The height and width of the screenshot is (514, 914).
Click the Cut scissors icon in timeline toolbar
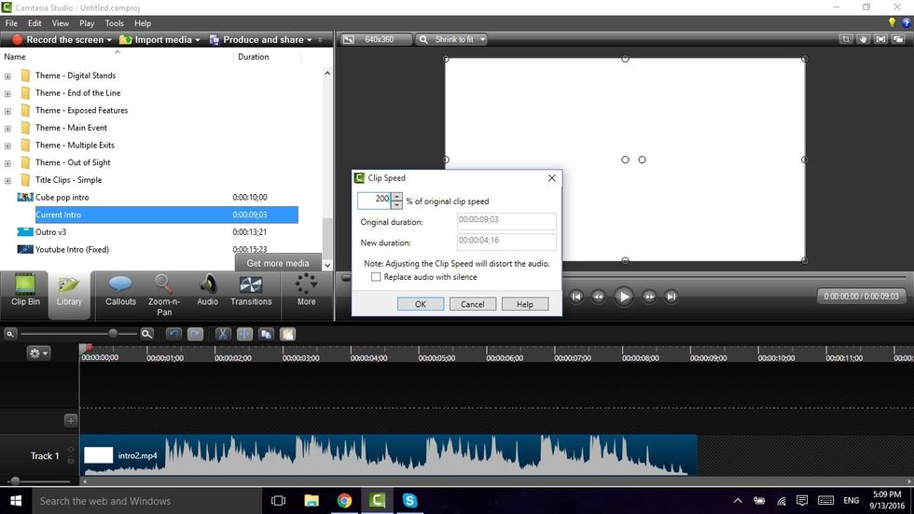tap(223, 334)
